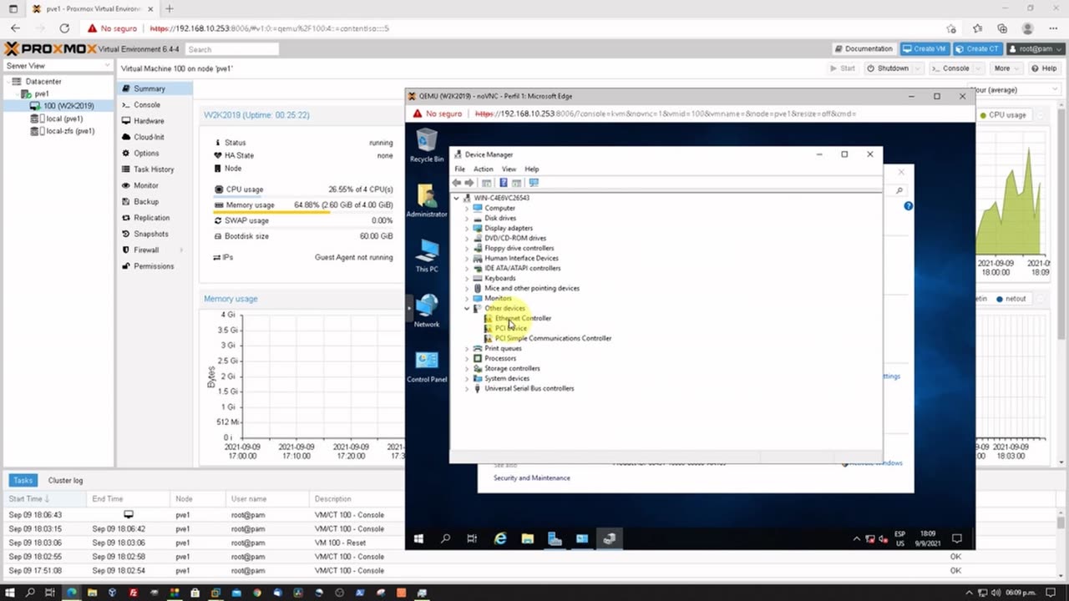This screenshot has width=1069, height=601.
Task: Open the Recycle Bin desktop icon
Action: pyautogui.click(x=427, y=144)
